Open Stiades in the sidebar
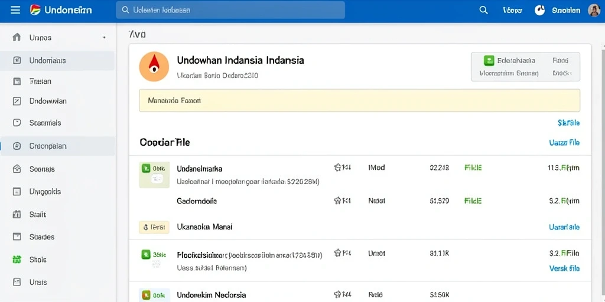This screenshot has height=302, width=605. (x=42, y=237)
